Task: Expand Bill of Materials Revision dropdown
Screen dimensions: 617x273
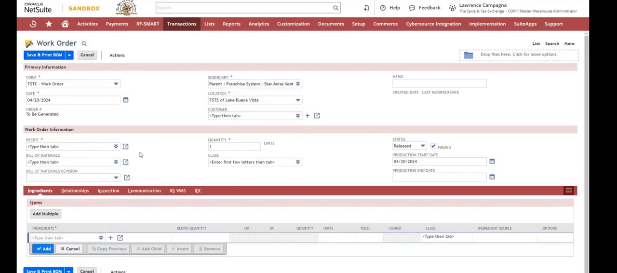Action: point(116,177)
